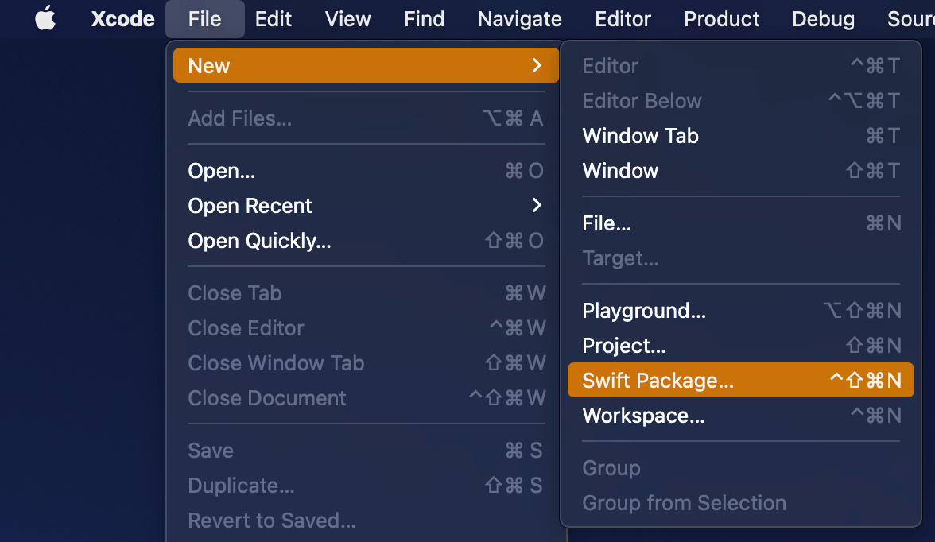Choose Workspace… from the submenu
The width and height of the screenshot is (935, 542).
tap(643, 416)
